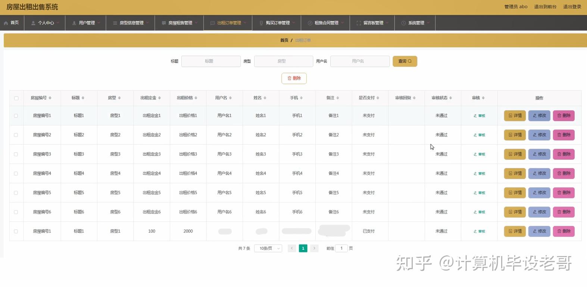Click 删除 for 房屋编号6 row
This screenshot has width=587, height=287.
click(x=563, y=212)
